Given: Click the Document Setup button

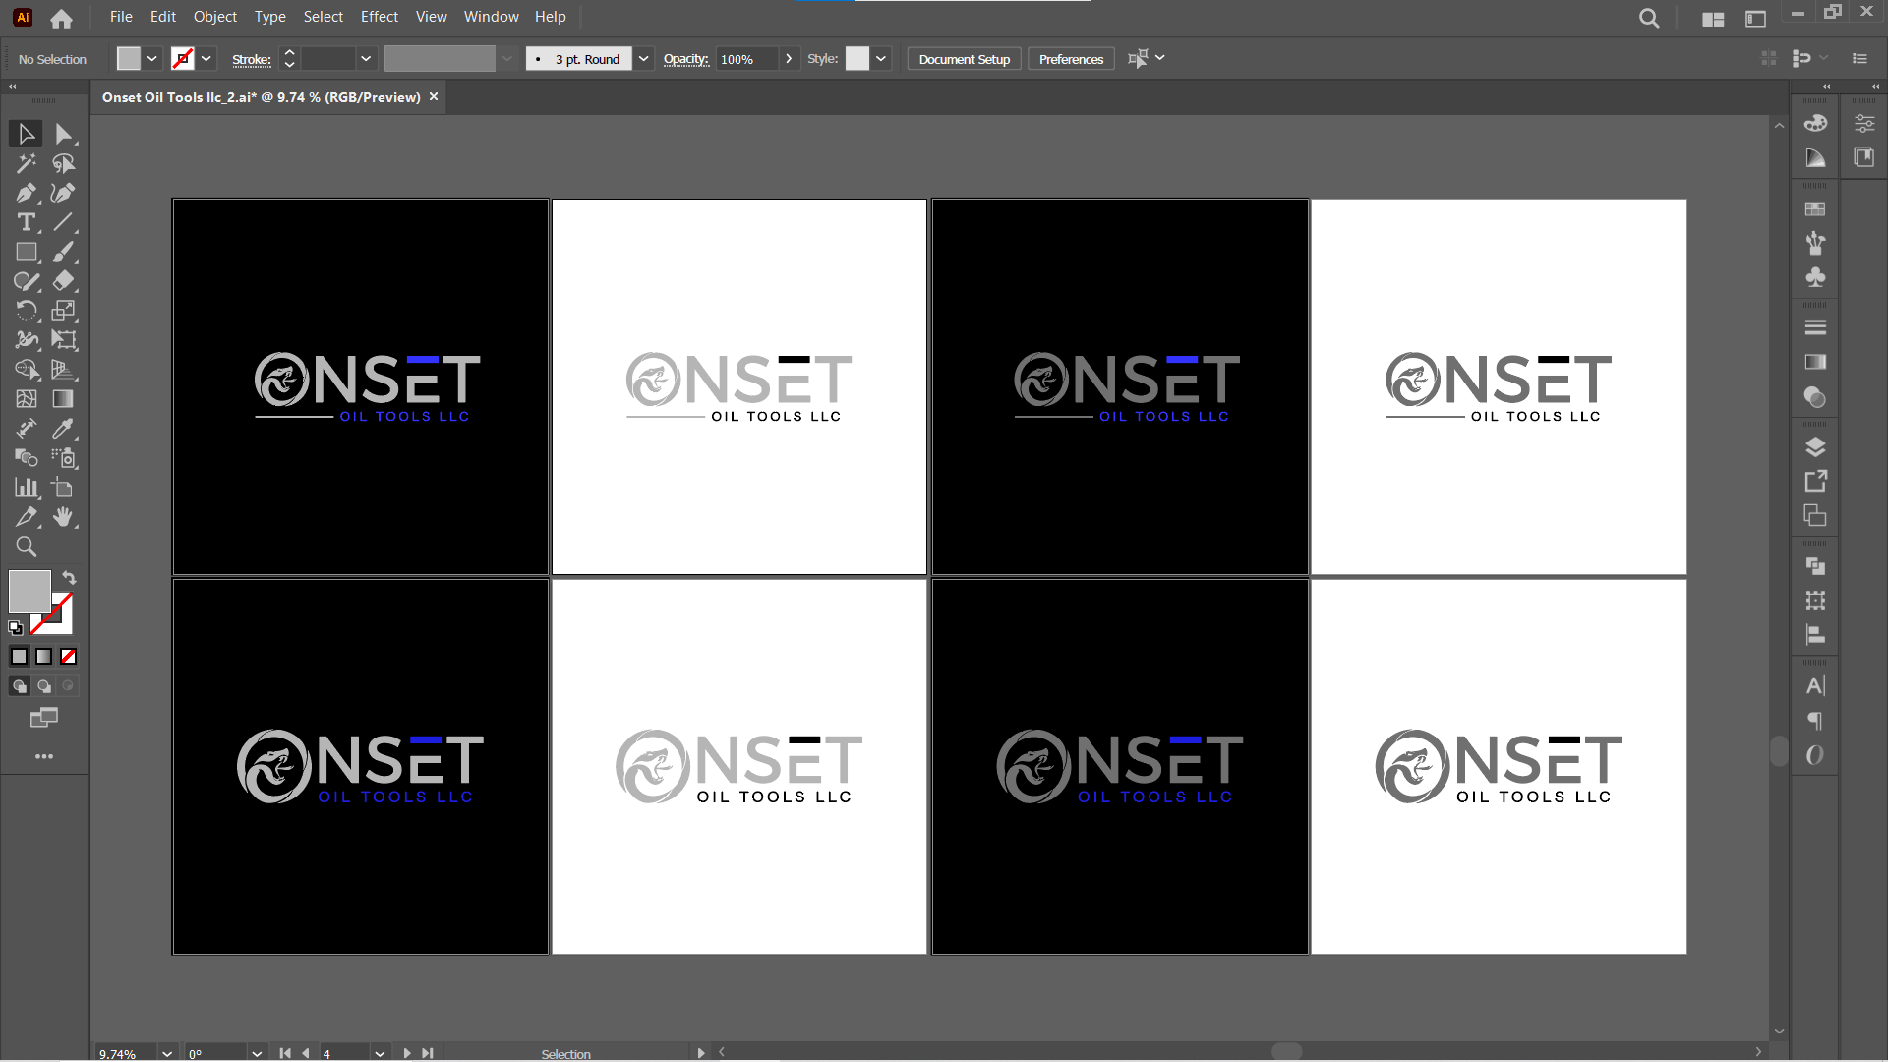Looking at the screenshot, I should point(965,59).
